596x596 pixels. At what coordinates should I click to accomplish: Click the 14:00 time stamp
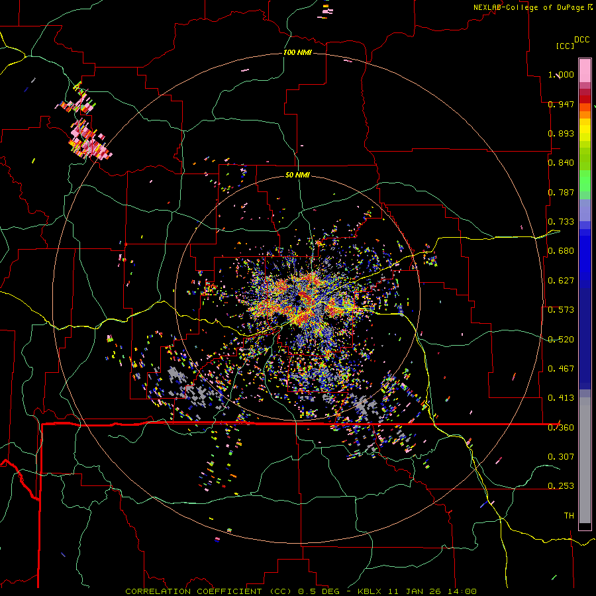(462, 591)
